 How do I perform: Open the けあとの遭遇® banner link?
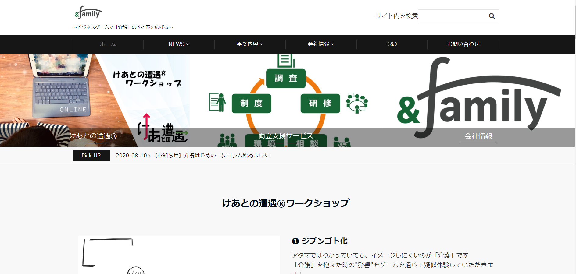pos(93,136)
